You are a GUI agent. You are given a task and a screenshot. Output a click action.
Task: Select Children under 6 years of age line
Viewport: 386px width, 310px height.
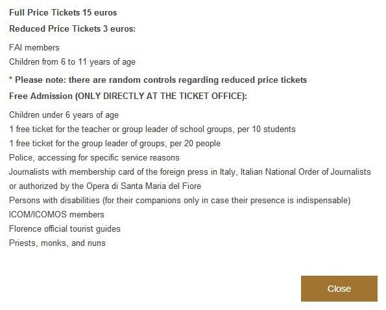coord(64,115)
